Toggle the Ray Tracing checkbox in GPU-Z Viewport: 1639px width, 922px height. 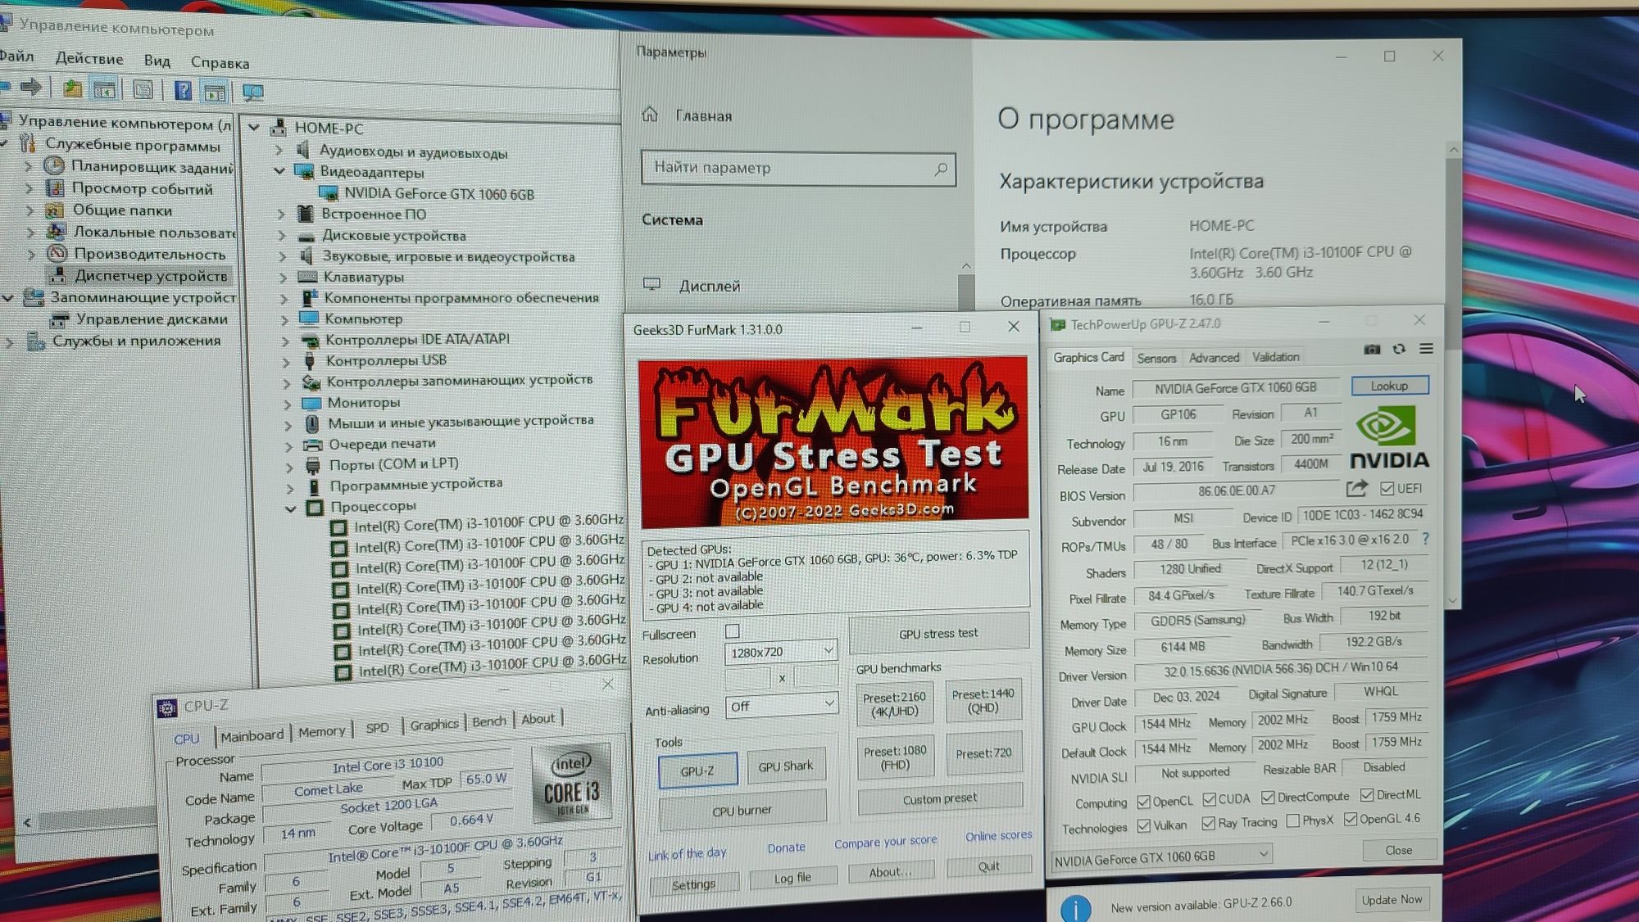point(1209,824)
